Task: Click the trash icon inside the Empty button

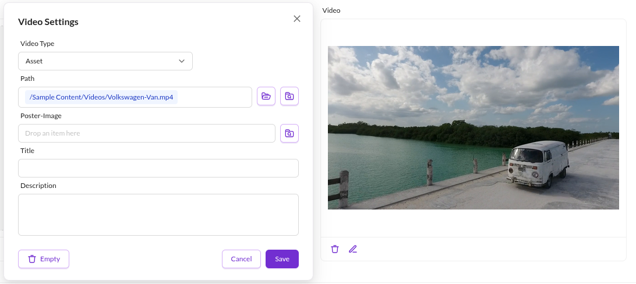Action: click(x=32, y=259)
